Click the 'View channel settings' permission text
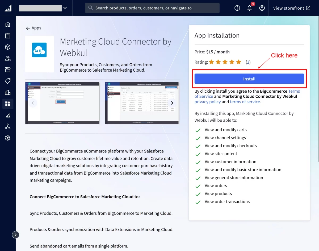Viewport: 319px width, 251px height. [225, 138]
